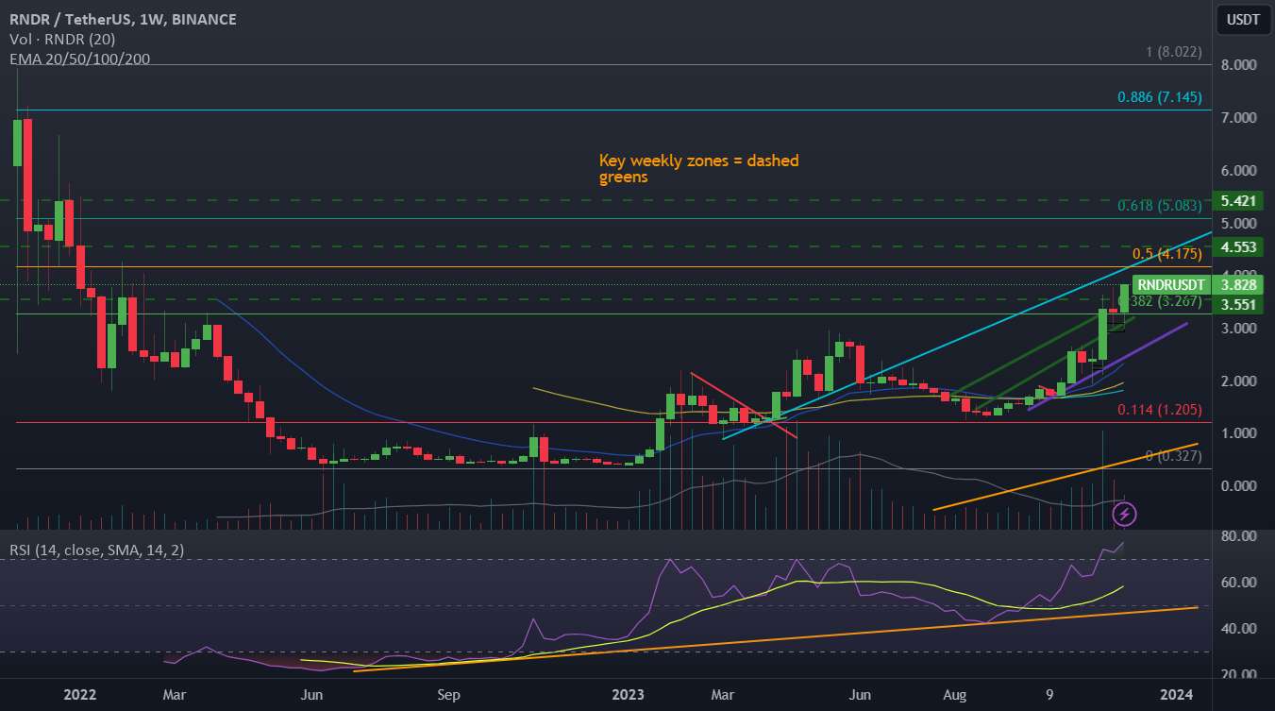Click the 'Key weekly zones = dashed greens' note
Viewport: 1275px width, 711px height.
point(699,168)
